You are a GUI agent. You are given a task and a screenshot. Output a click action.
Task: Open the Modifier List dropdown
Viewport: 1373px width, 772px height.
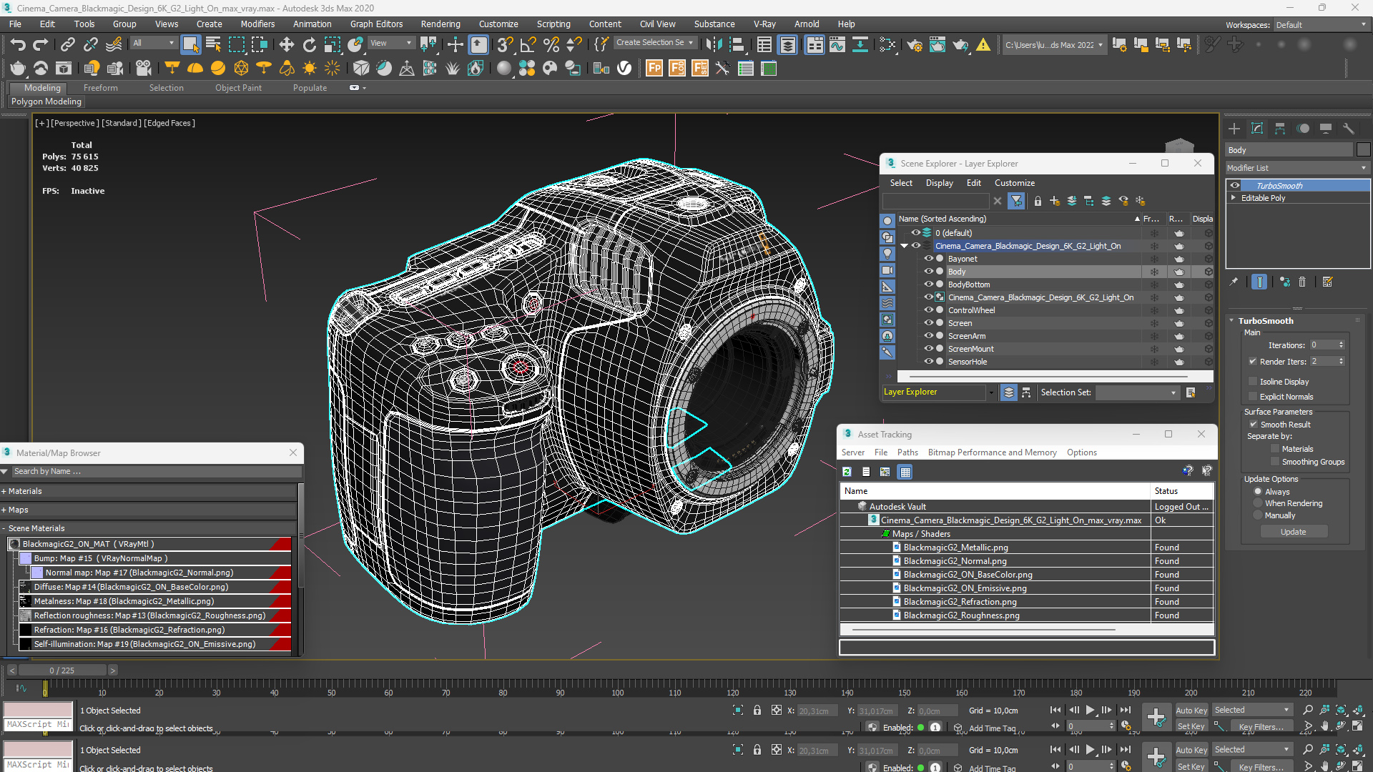coord(1297,168)
